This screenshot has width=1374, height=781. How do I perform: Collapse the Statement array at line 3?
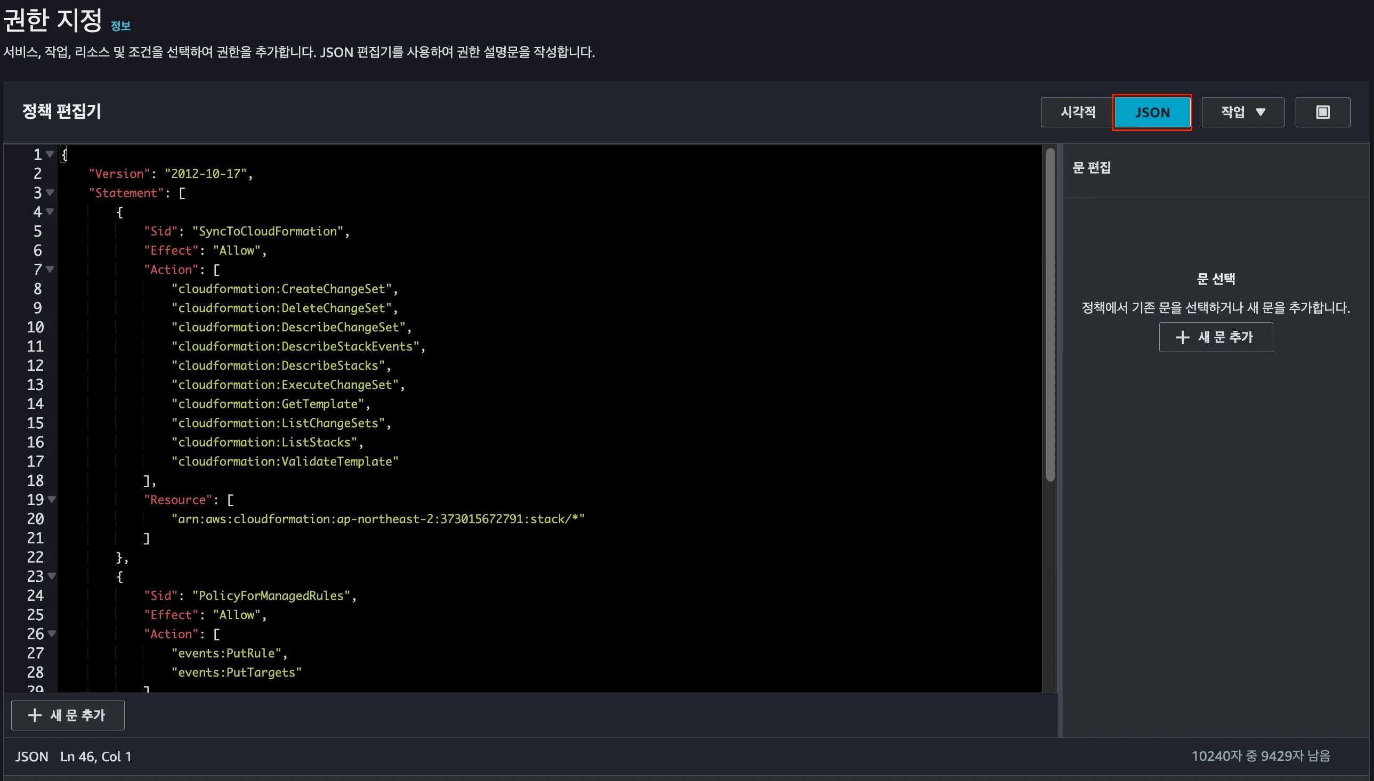coord(51,192)
